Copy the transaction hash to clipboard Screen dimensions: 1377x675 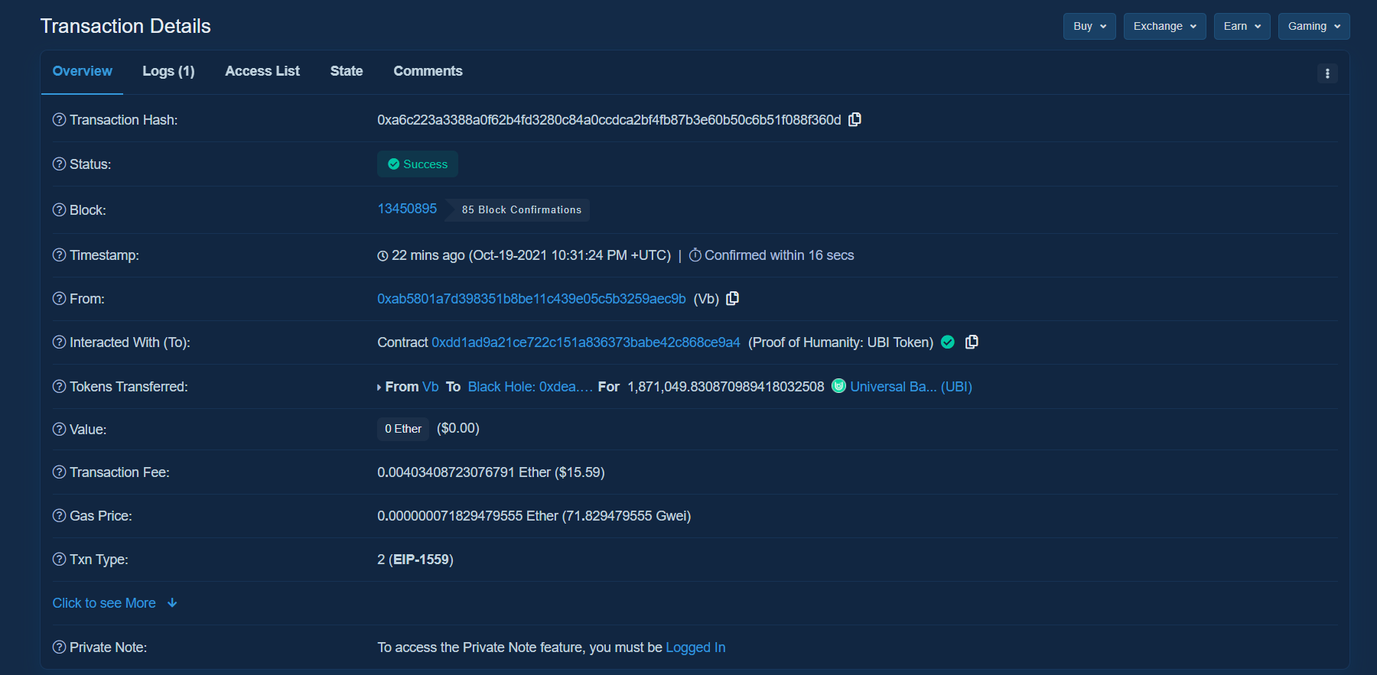point(855,119)
